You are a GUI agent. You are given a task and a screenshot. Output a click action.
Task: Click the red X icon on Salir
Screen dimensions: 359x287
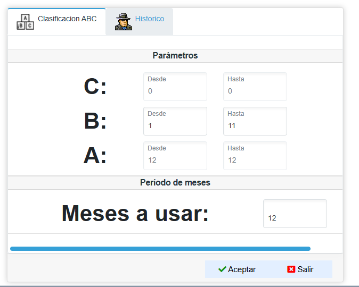tap(291, 269)
